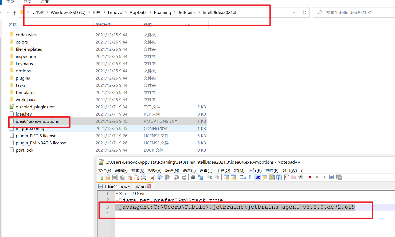
Task: Sort files by 名称 column header
Action: click(x=13, y=25)
